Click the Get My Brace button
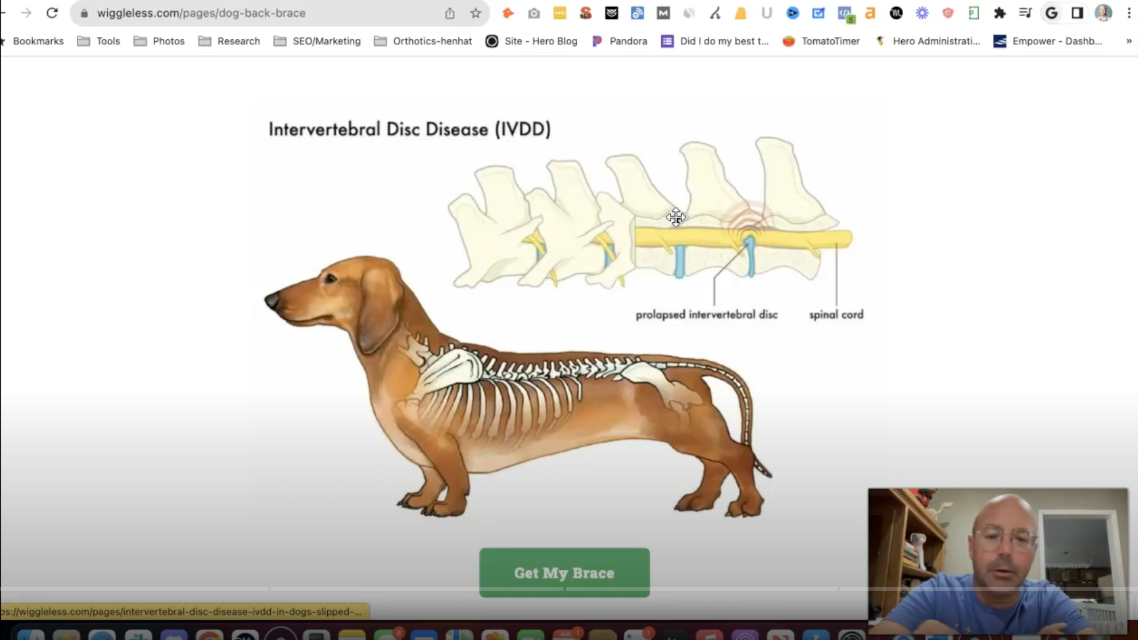 click(564, 573)
